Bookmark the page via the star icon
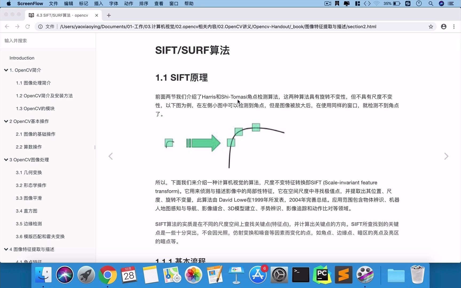This screenshot has height=288, width=461. click(431, 27)
